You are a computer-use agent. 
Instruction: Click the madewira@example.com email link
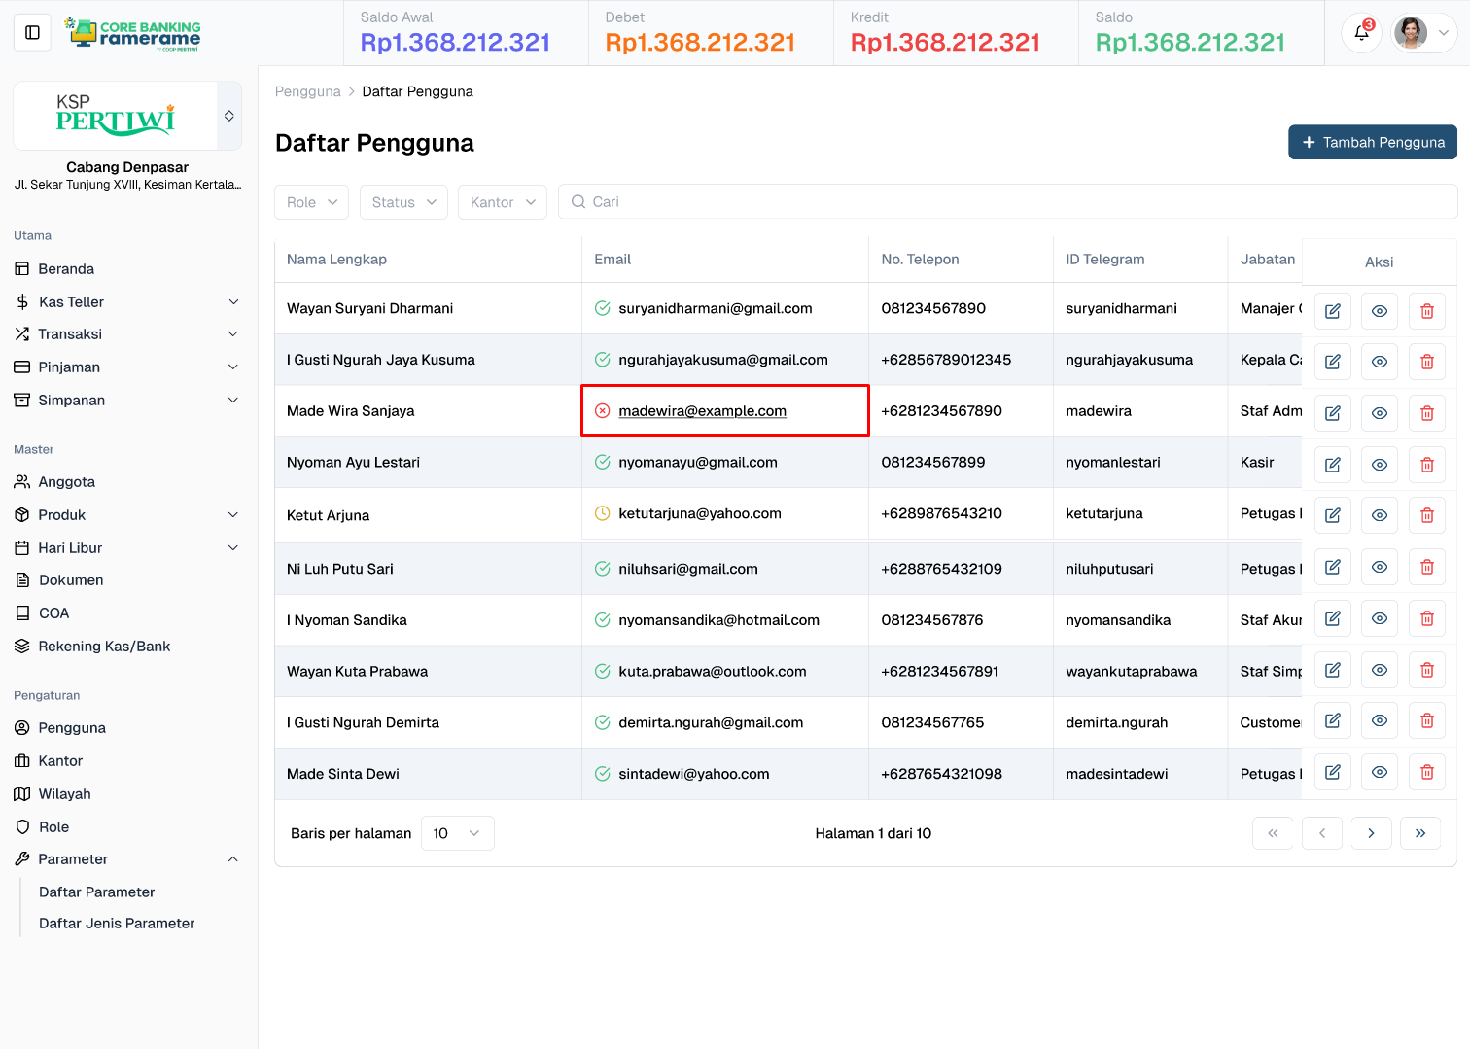click(702, 411)
